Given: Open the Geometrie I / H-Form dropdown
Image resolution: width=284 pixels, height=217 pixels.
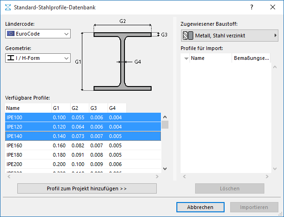Looking at the screenshot, I should click(38, 58).
